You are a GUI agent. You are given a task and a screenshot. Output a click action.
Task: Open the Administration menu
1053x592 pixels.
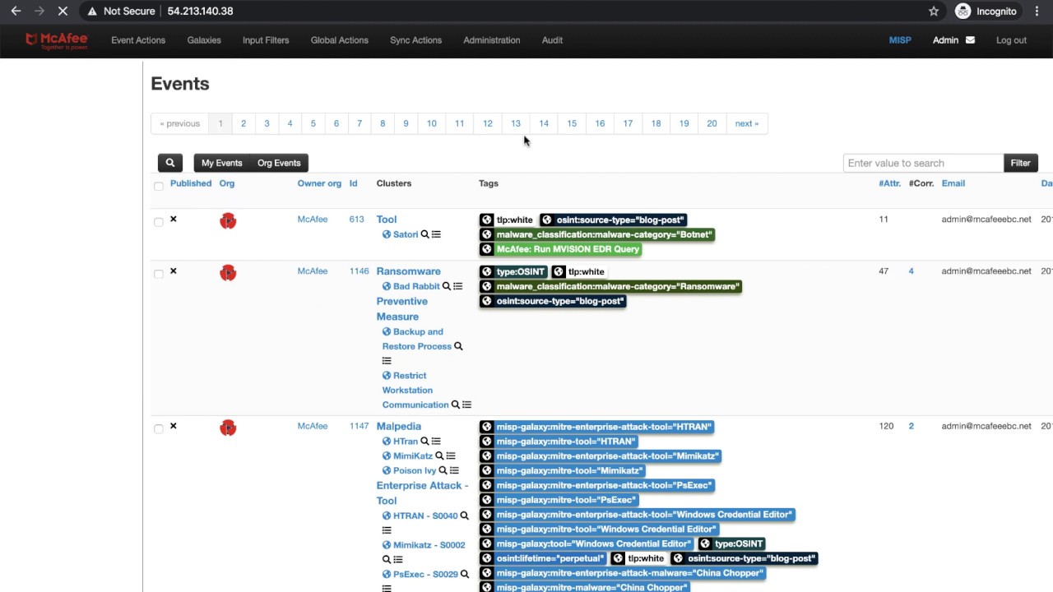pyautogui.click(x=492, y=40)
